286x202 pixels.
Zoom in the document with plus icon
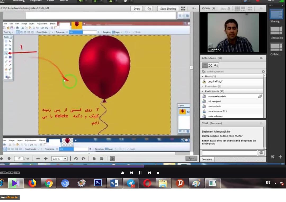[x=46, y=159]
